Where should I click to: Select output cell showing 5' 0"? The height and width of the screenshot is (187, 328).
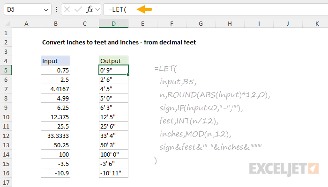pos(113,98)
